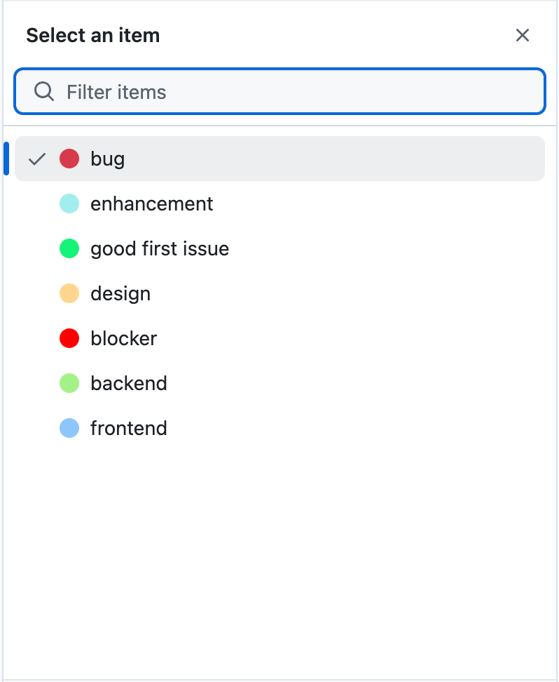Select the backend label
559x682 pixels.
click(129, 383)
